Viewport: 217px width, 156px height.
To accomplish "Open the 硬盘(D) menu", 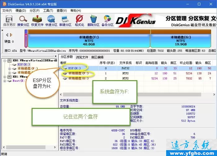I will (21, 10).
